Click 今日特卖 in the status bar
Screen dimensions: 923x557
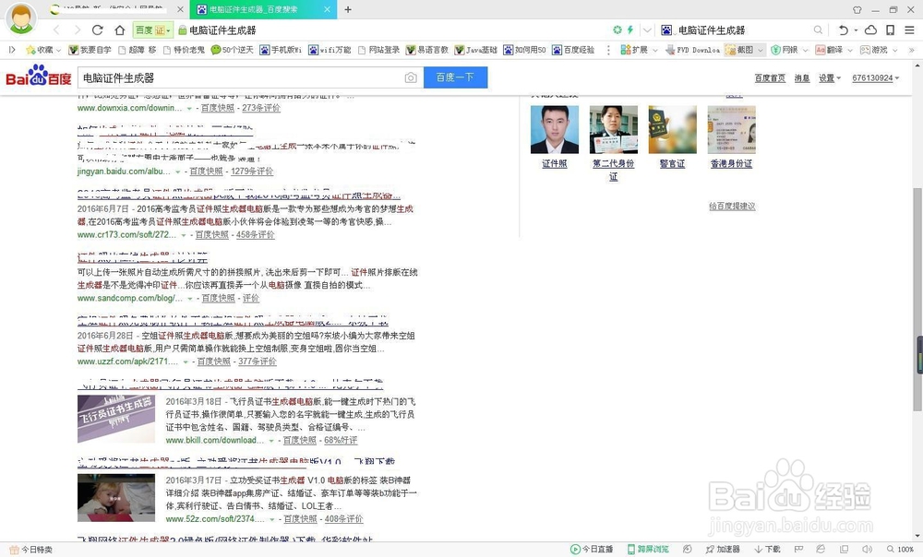click(31, 550)
